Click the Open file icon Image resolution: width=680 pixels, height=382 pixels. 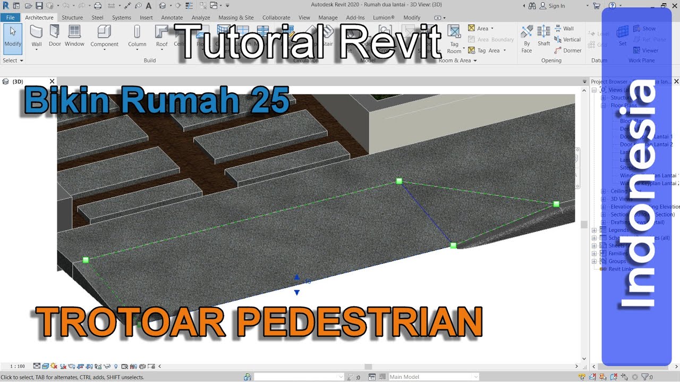[29, 6]
